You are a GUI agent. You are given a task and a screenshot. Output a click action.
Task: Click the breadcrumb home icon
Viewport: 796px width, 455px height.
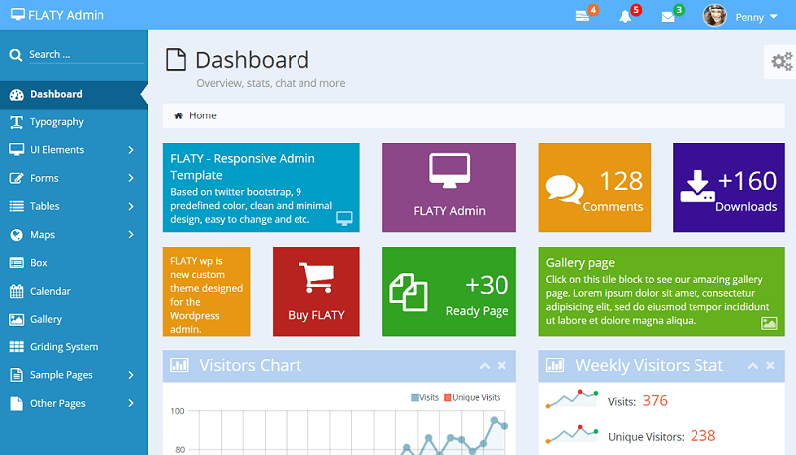coord(178,115)
